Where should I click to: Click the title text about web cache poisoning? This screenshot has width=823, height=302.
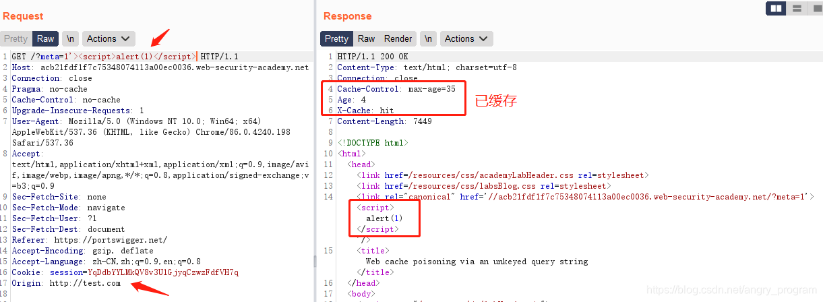477,262
